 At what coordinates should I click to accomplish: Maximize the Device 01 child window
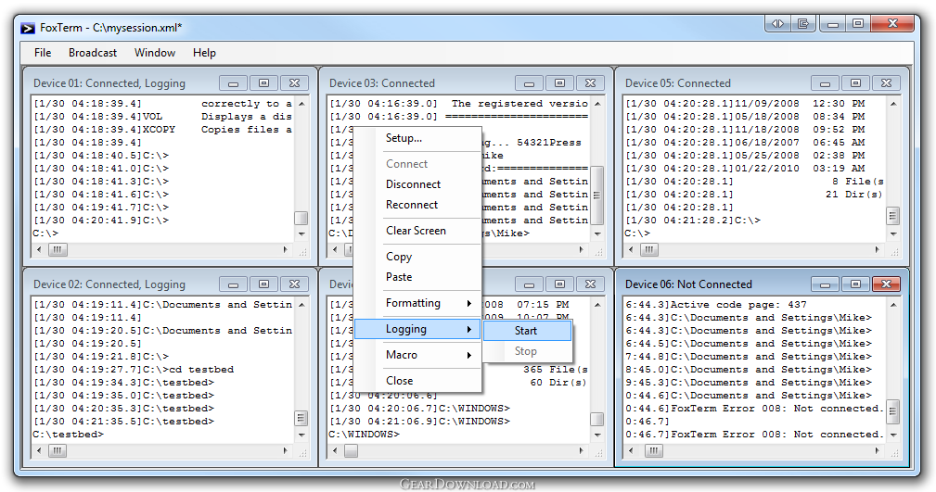point(263,83)
